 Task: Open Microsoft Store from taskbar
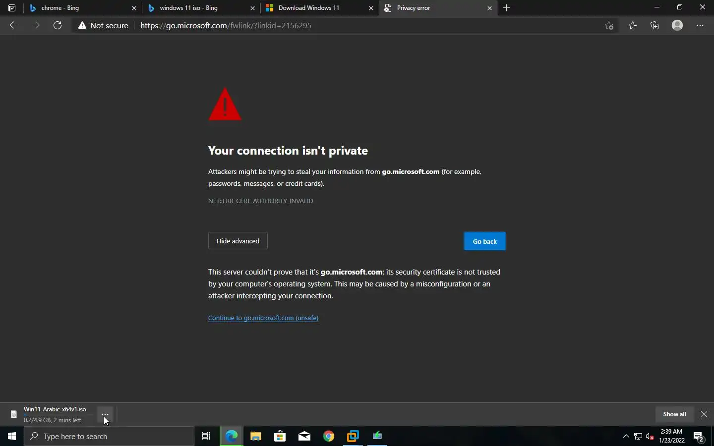pos(280,437)
